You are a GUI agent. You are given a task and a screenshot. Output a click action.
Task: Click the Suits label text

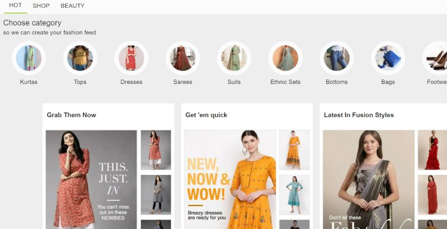234,82
